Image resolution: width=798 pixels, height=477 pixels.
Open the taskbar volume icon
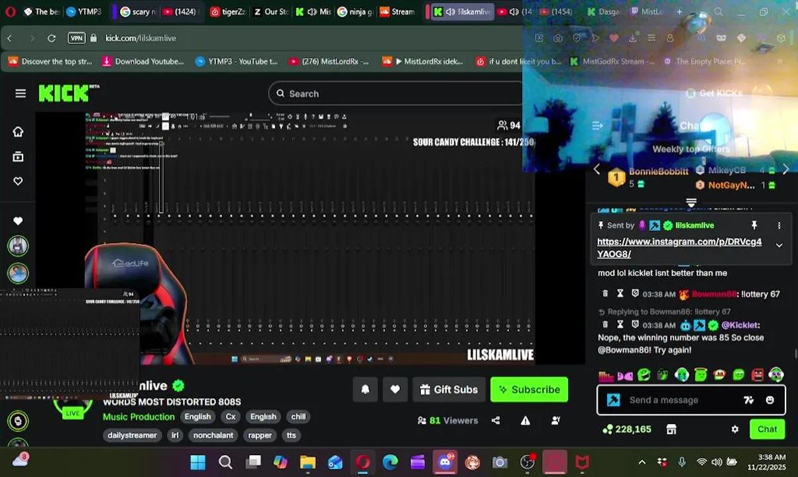pyautogui.click(x=717, y=462)
